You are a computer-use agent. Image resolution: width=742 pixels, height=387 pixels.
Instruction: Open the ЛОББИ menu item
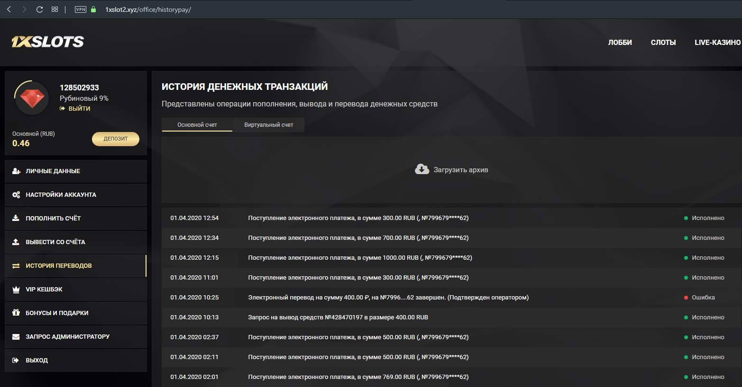click(620, 43)
